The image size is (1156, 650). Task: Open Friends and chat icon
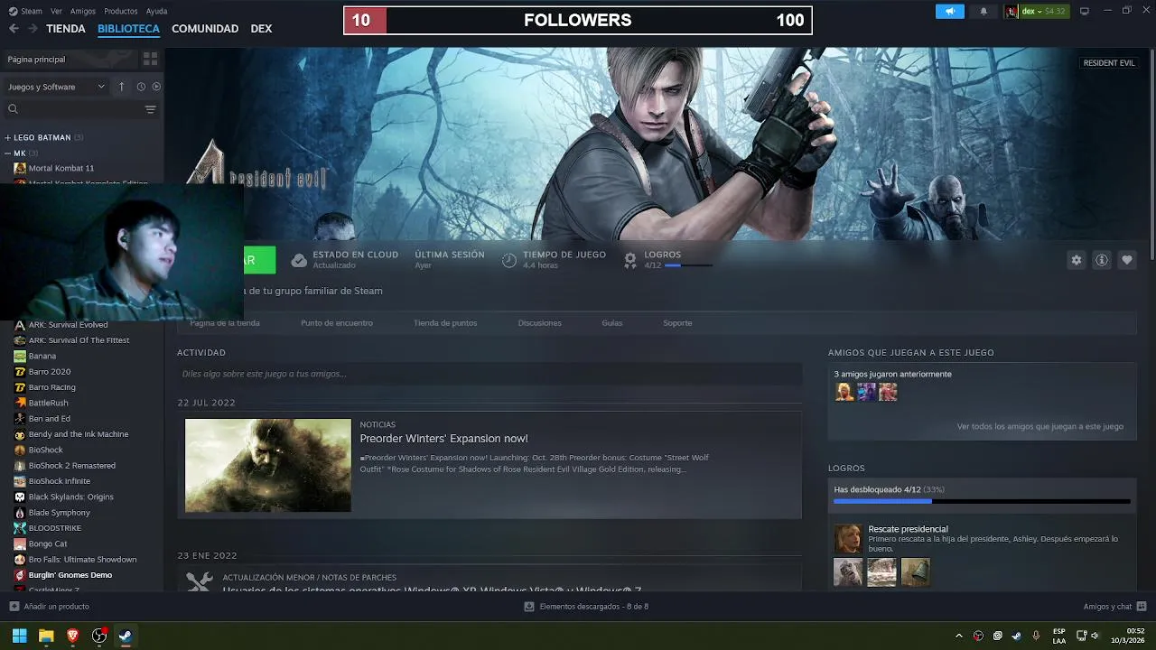pos(1141,607)
